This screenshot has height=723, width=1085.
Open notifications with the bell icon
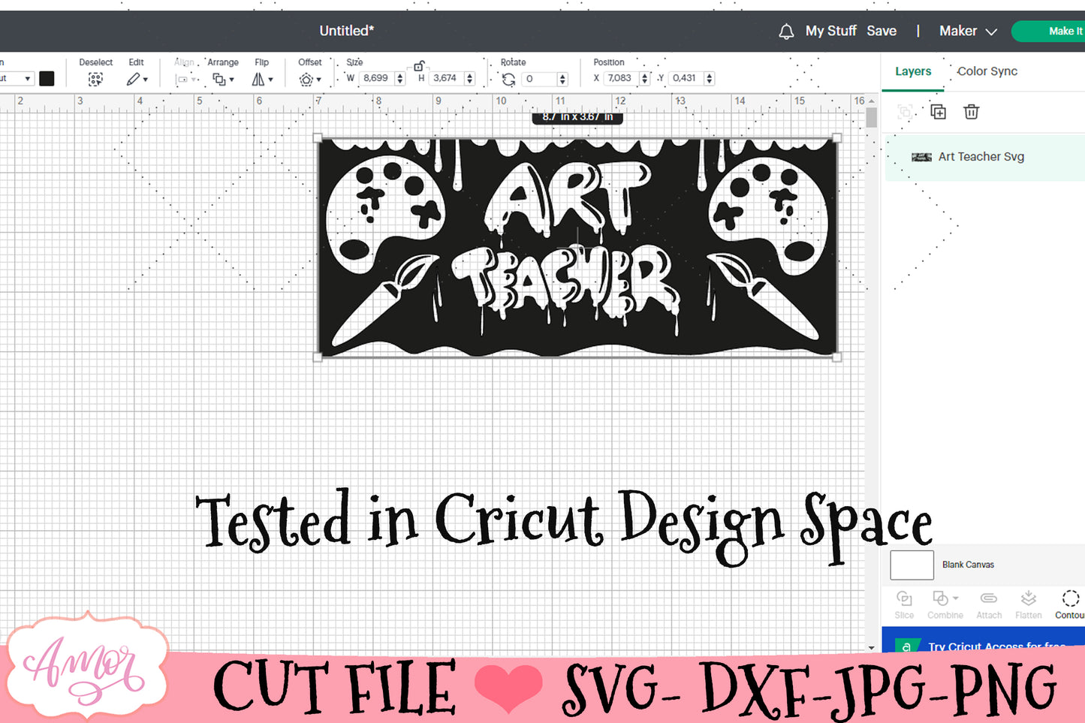click(786, 32)
